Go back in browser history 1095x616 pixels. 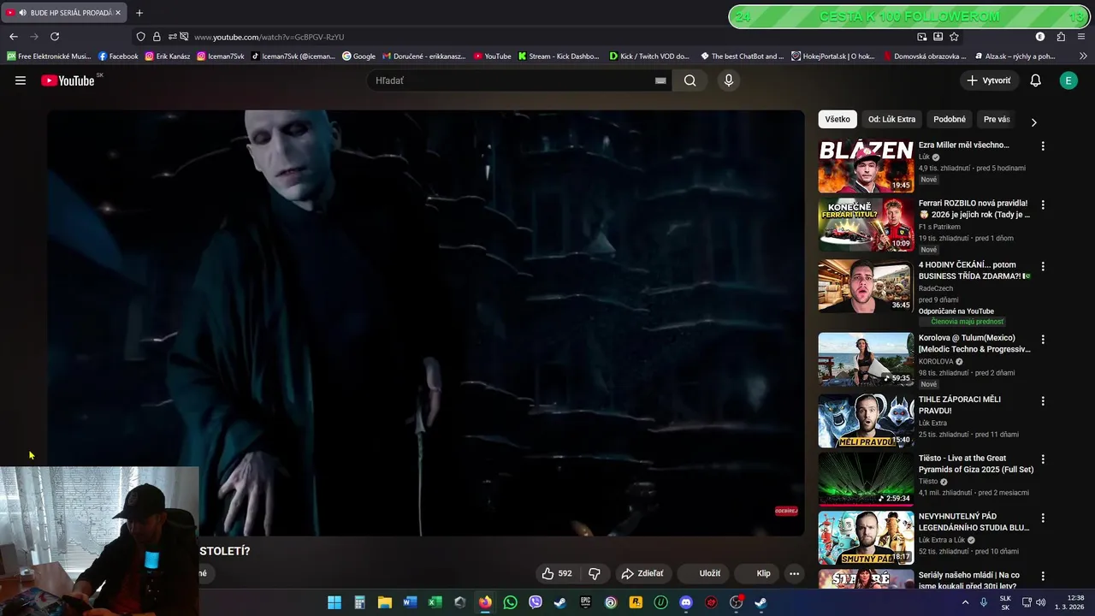(13, 37)
